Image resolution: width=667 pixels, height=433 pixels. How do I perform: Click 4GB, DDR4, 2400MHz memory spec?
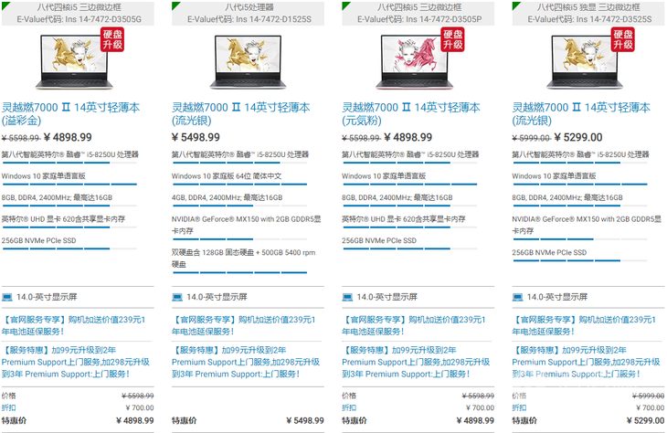(228, 198)
